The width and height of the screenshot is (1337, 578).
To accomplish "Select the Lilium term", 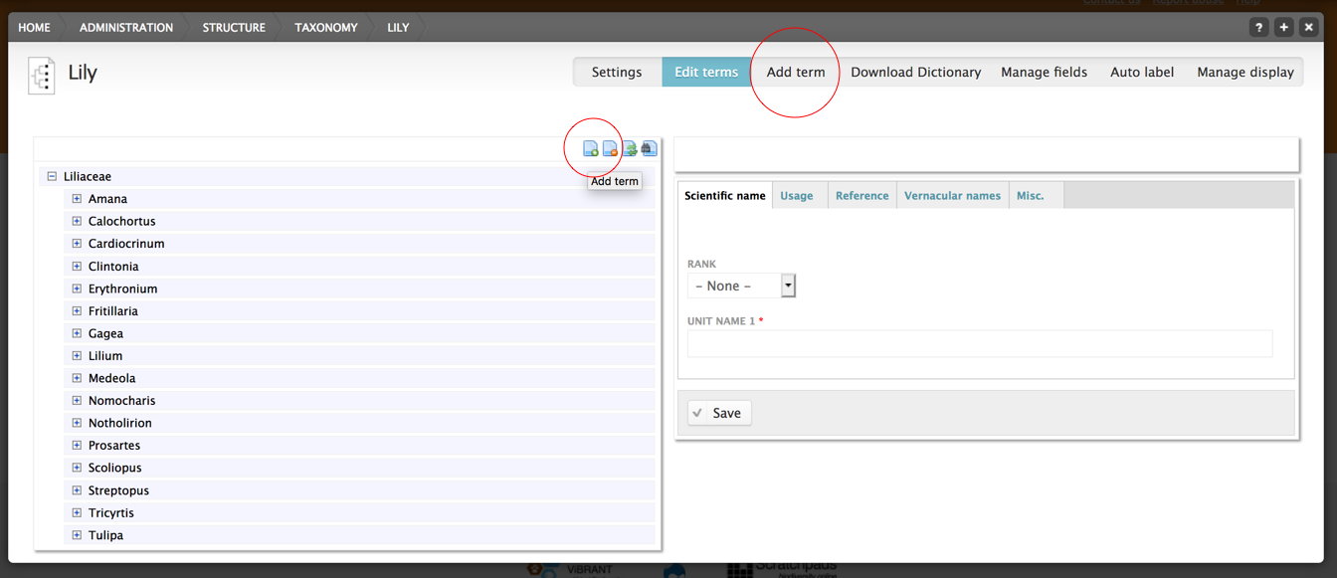I will [105, 356].
